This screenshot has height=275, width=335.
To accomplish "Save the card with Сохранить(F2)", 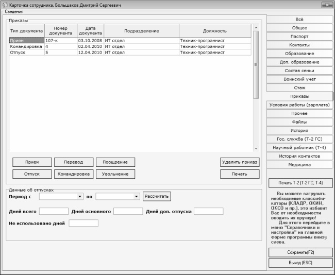I will coord(300,252).
